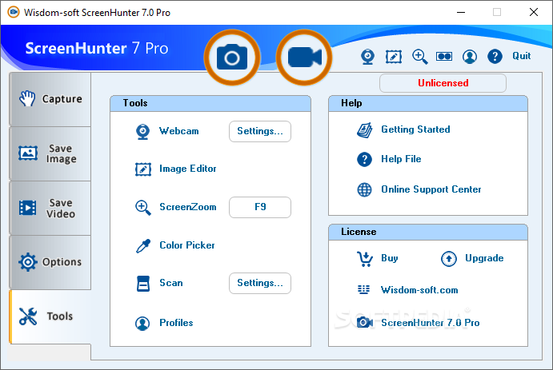Click ScreenHunter 7.0 Pro about link
553x370 pixels.
pos(431,323)
